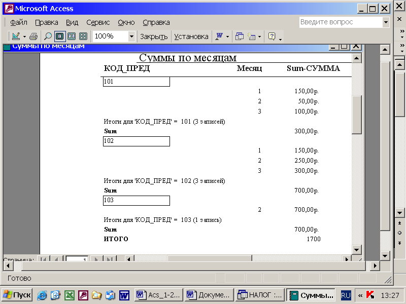Select the 102 КОД_ПРЕД field box
This screenshot has width=406, height=304.
click(137, 141)
